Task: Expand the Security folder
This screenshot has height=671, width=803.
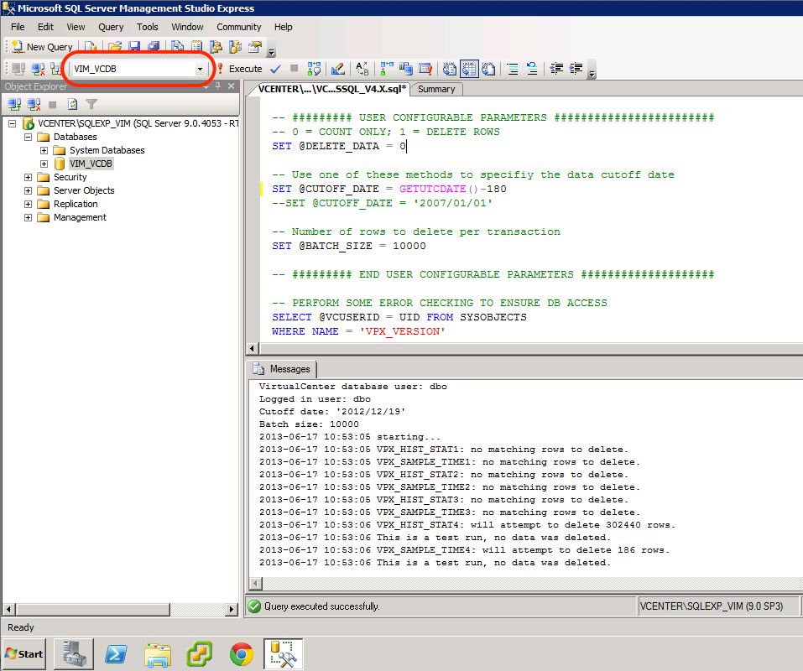Action: point(29,177)
